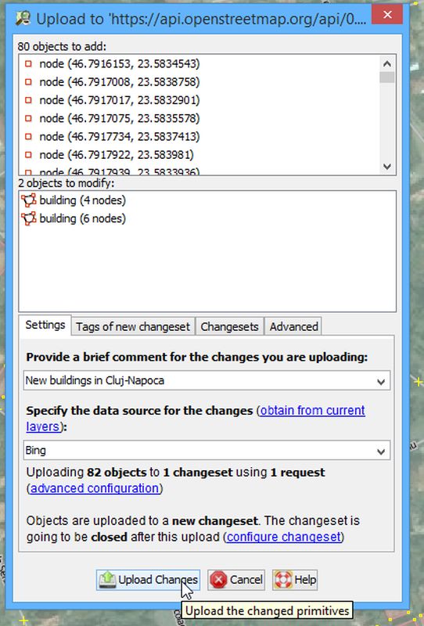Switch to Tags of new changeset tab

pos(133,326)
